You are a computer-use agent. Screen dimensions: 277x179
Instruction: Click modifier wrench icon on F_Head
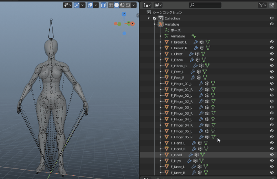191,155
